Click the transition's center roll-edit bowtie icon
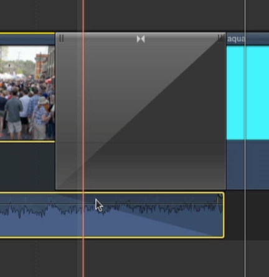This screenshot has width=269, height=277. tap(141, 39)
